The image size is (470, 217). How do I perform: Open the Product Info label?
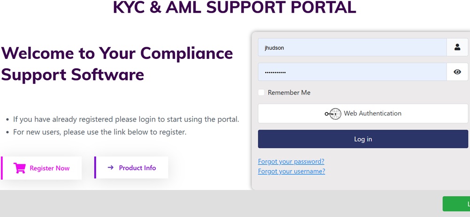pos(137,168)
